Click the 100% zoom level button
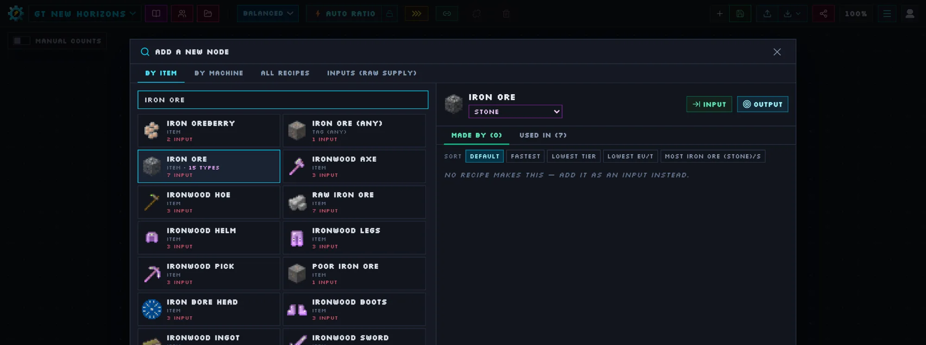This screenshot has height=345, width=926. pos(856,13)
